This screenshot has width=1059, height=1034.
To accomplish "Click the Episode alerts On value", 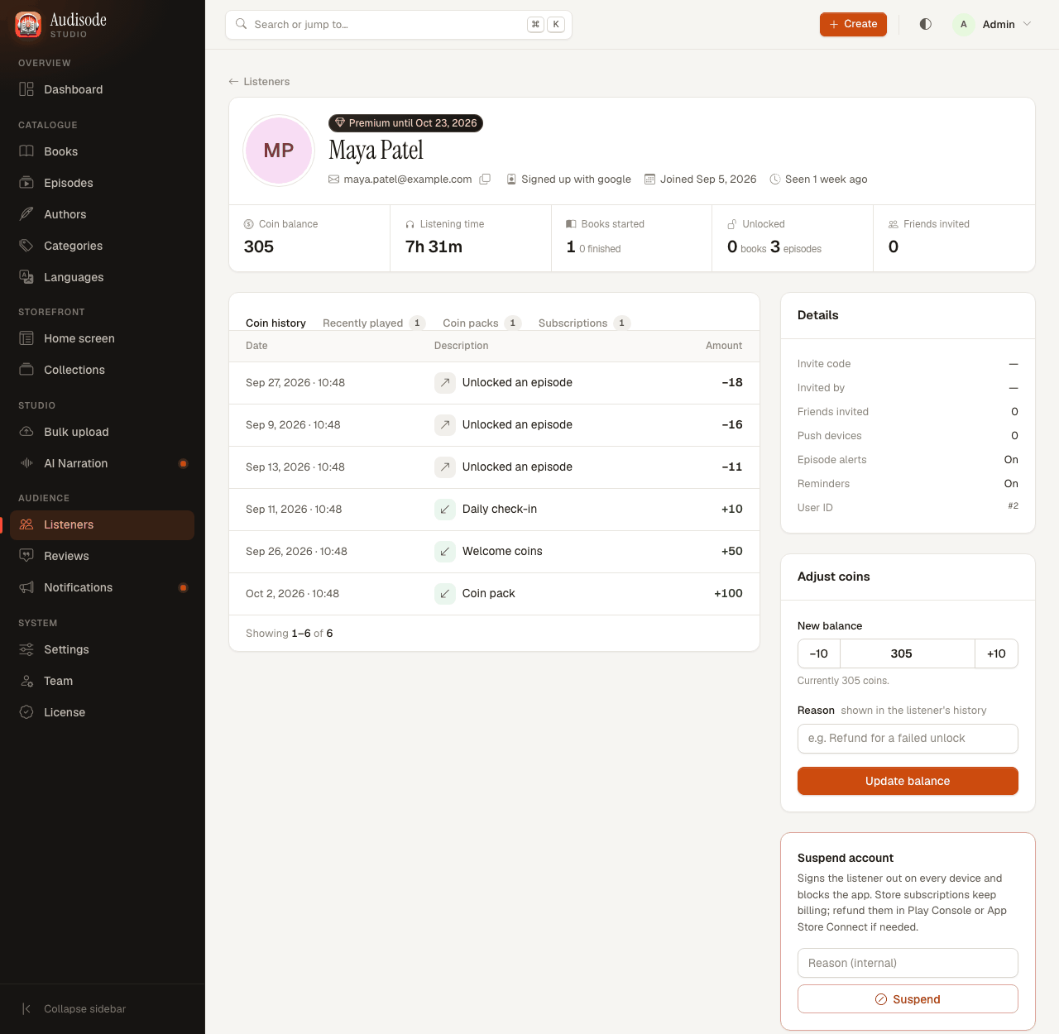I will (1011, 459).
